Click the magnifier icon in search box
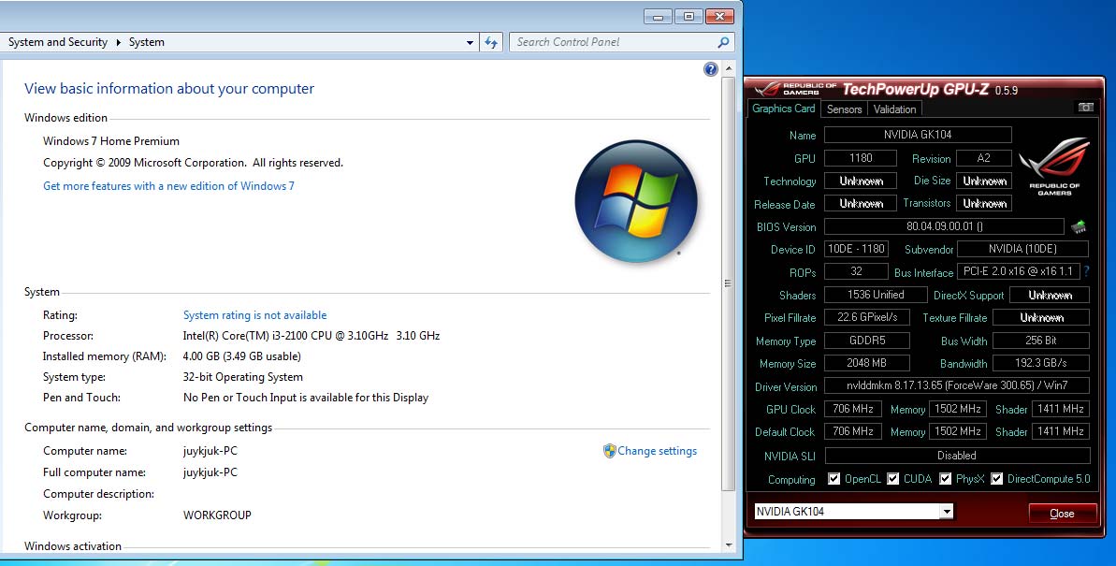1116x566 pixels. click(722, 42)
